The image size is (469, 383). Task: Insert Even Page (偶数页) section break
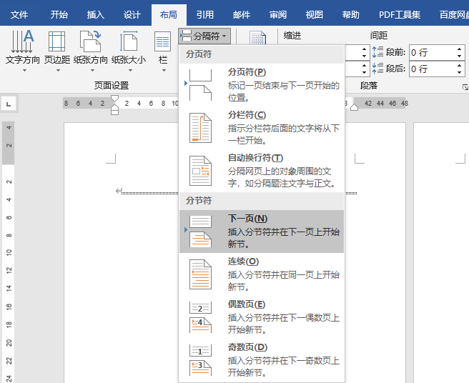click(x=262, y=317)
